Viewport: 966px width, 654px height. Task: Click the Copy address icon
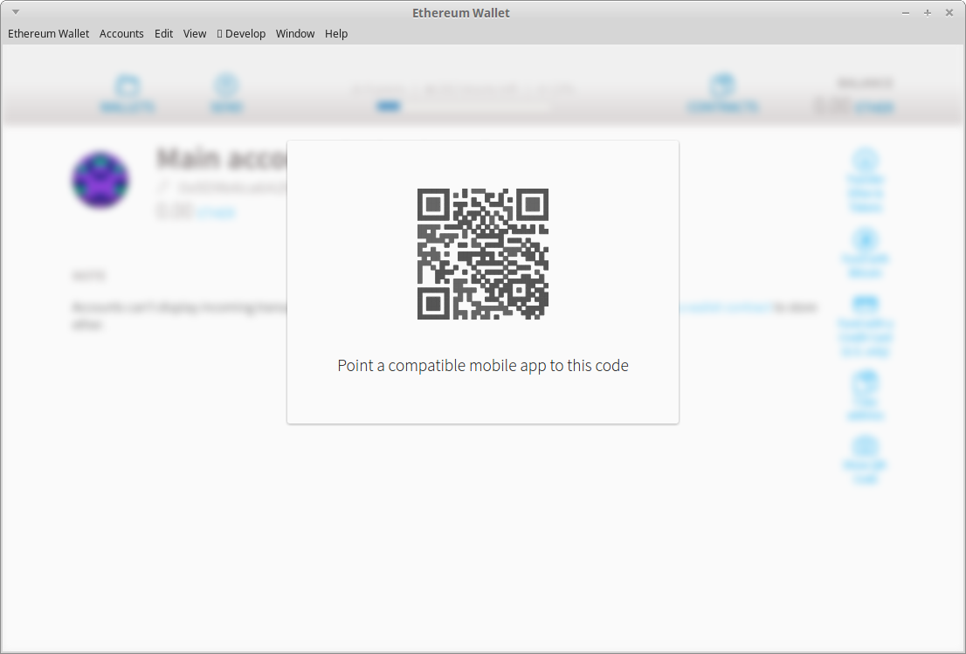point(865,383)
